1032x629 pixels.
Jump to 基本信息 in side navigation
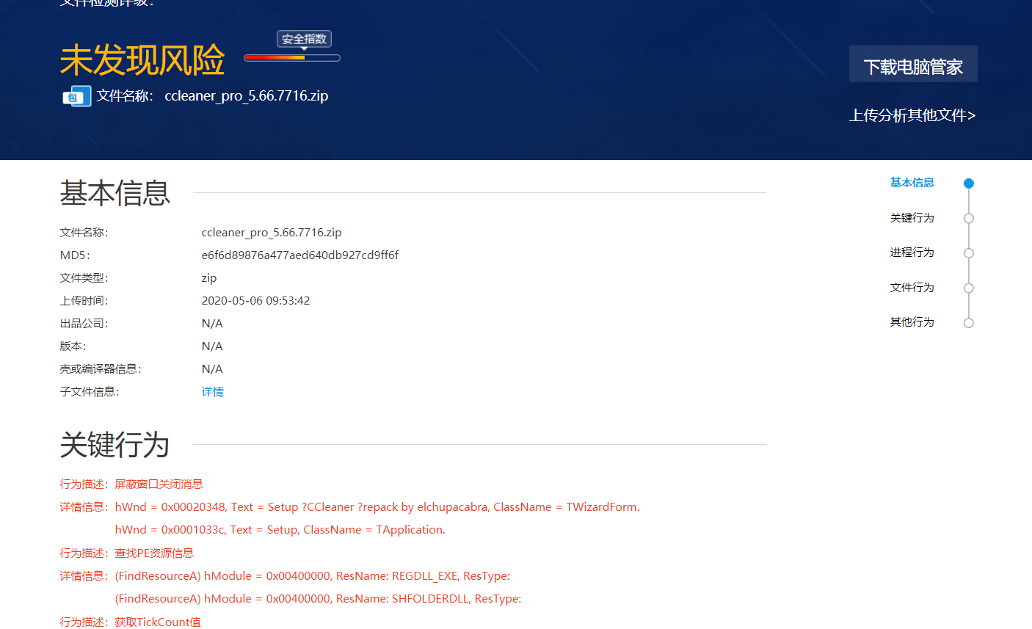click(x=912, y=183)
